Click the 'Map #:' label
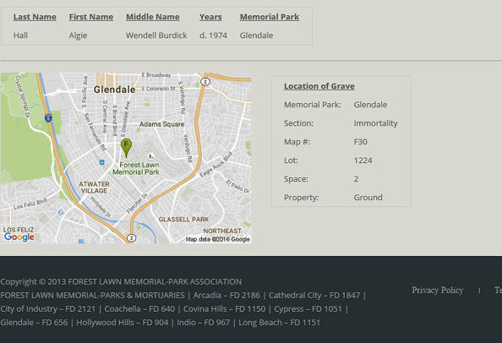502x343 pixels. pos(297,142)
